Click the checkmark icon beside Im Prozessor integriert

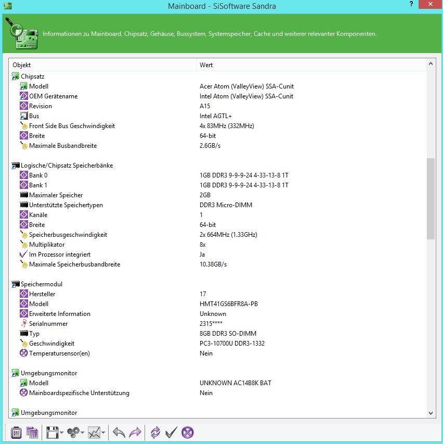24,255
